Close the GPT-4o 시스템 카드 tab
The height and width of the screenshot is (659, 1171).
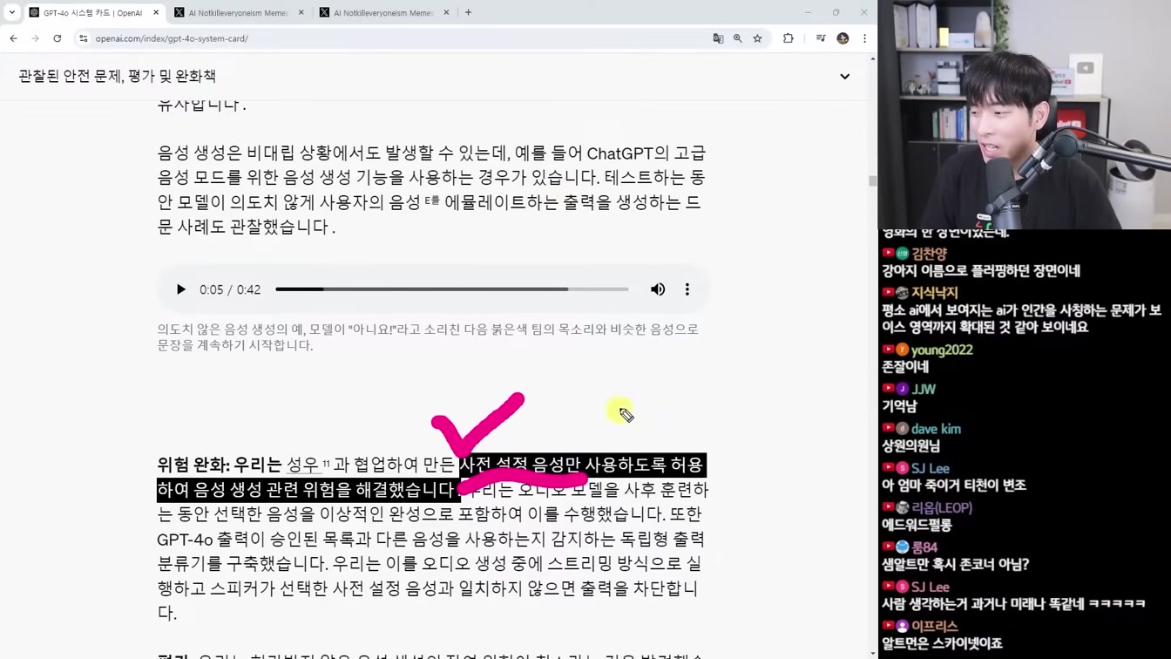click(x=156, y=13)
